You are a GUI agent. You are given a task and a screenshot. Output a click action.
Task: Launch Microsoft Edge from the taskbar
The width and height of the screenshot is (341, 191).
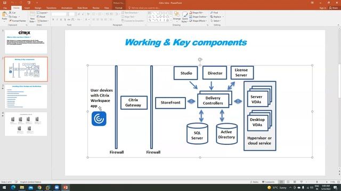(x=13, y=187)
